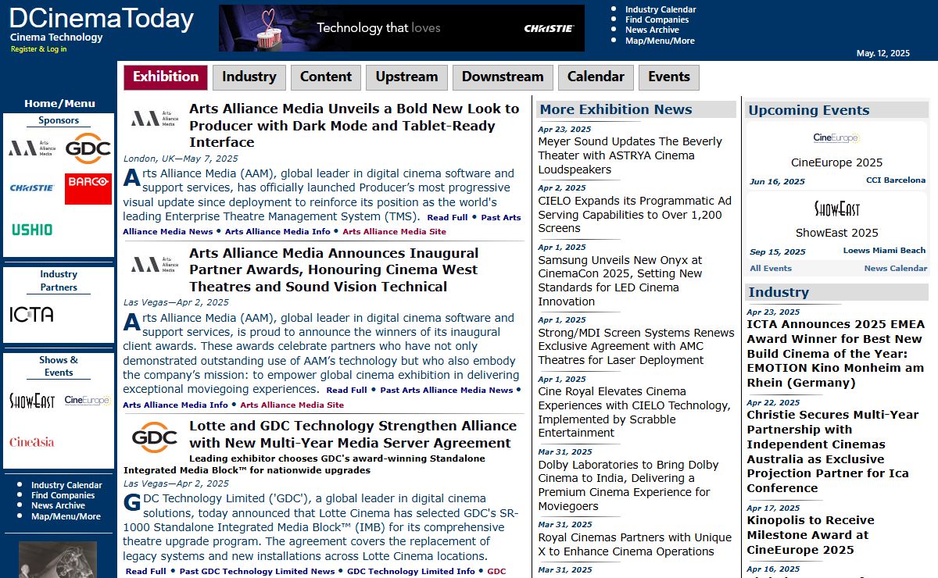Image resolution: width=938 pixels, height=578 pixels.
Task: Click the ShowEast logo under Shows & Events
Action: [x=32, y=401]
